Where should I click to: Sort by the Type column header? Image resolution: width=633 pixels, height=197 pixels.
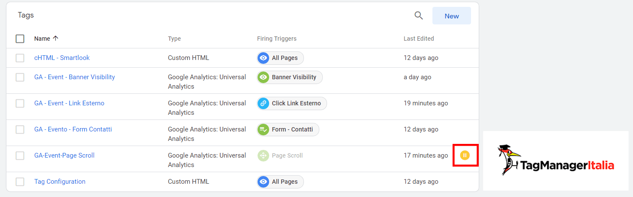click(x=174, y=39)
